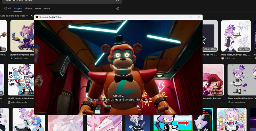This screenshot has height=131, width=256.
Task: Switch to the Videos tab
Action: tap(28, 9)
